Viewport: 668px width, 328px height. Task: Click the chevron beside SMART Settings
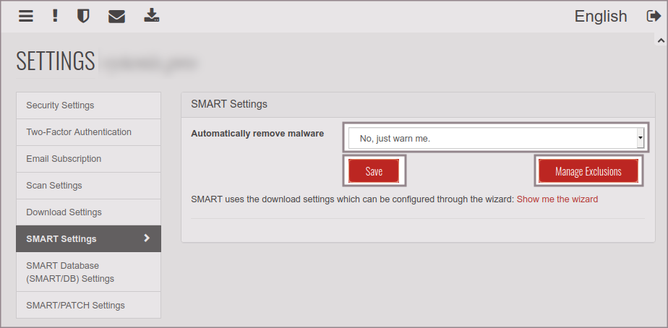click(x=147, y=238)
